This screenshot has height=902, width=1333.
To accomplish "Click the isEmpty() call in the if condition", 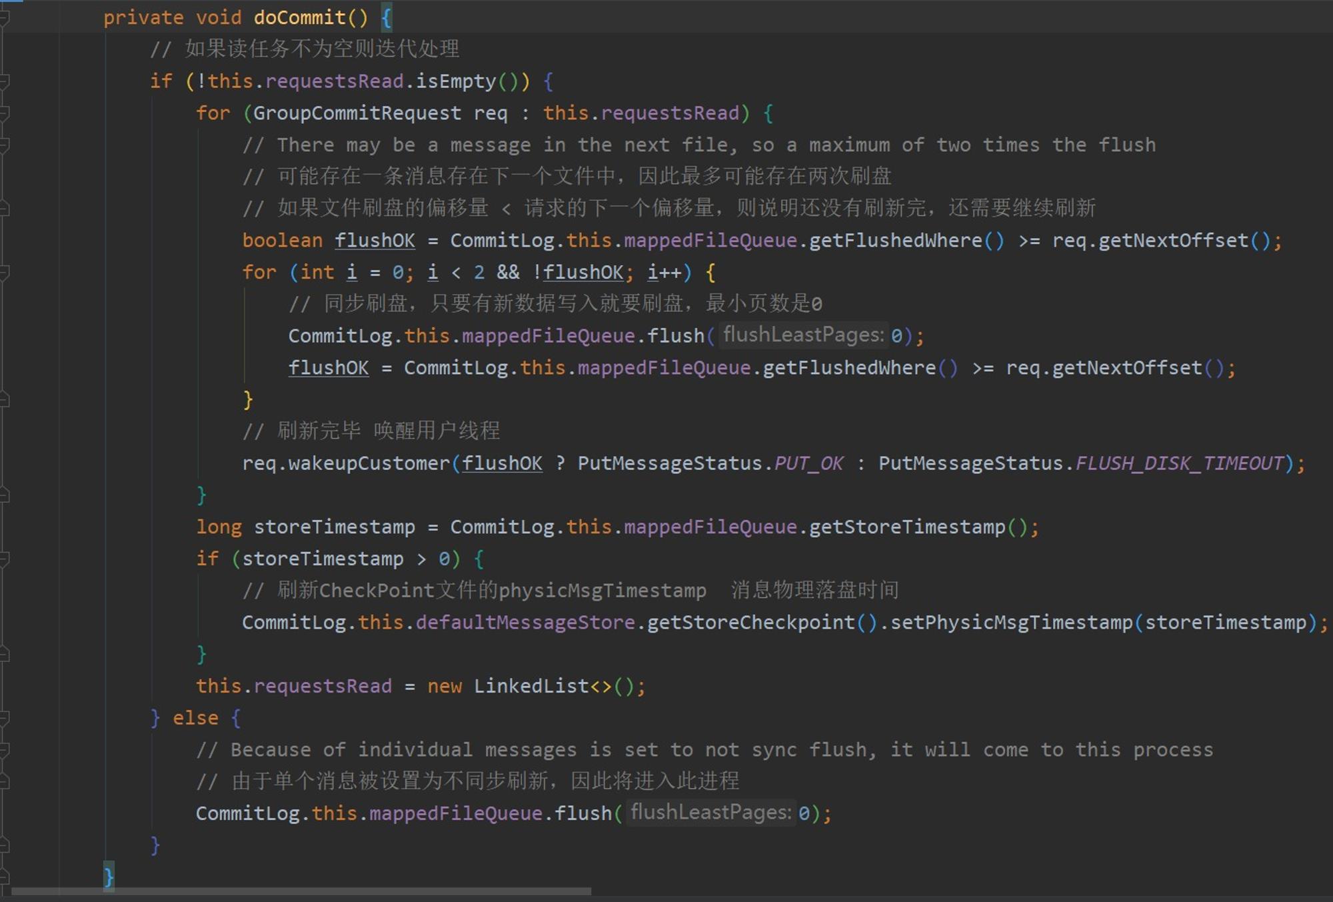I will pos(467,82).
